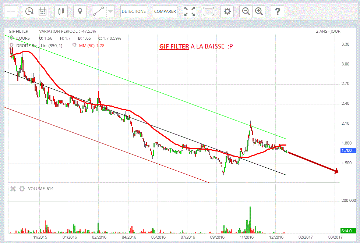Click the C: 1.7 0.59% close value
This screenshot has width=360, height=243.
click(x=110, y=38)
